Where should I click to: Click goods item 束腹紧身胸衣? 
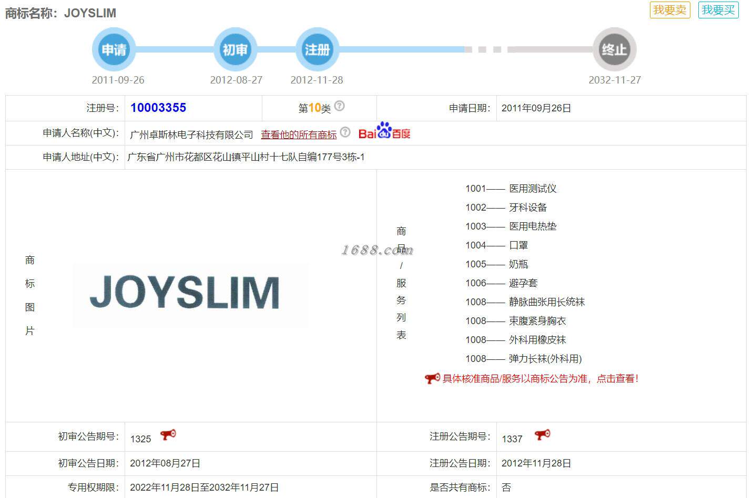pyautogui.click(x=515, y=321)
